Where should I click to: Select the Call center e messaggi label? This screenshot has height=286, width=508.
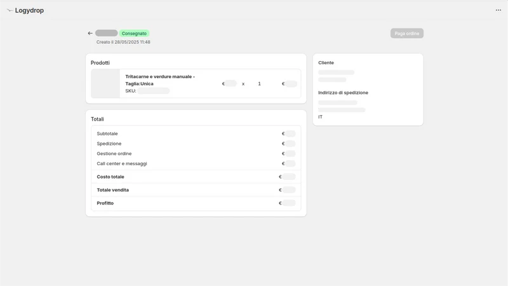point(122,164)
